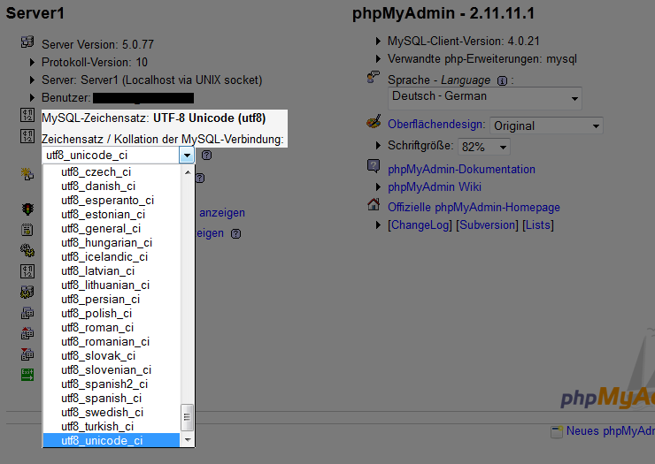Viewport: 655px width, 464px height.
Task: Click the MySQL-Zeichensatz charset icon
Action: coord(27,115)
